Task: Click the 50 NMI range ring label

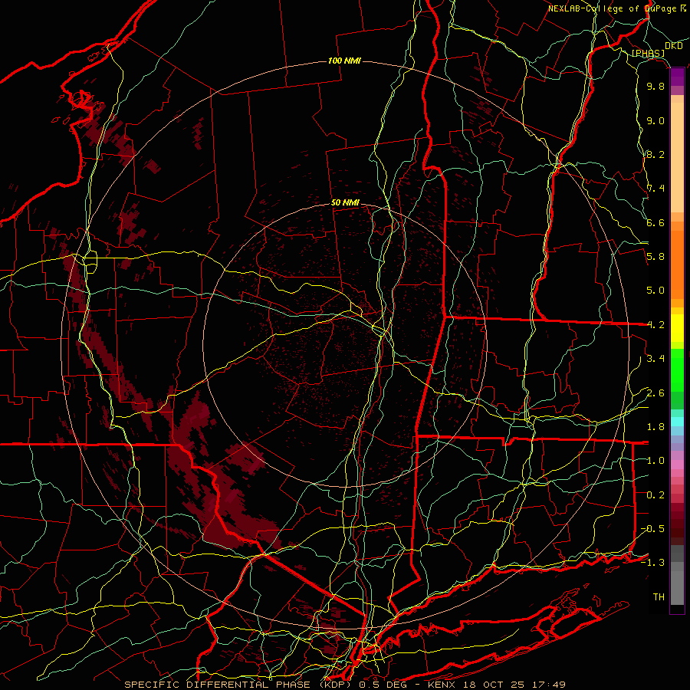Action: pyautogui.click(x=345, y=203)
